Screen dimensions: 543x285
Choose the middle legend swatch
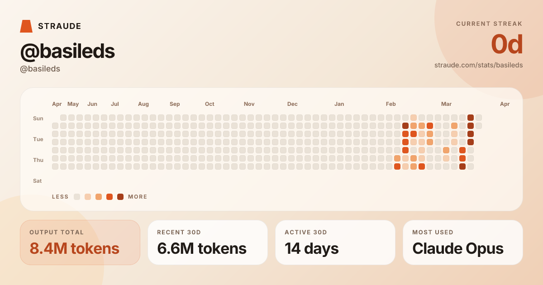(x=99, y=197)
